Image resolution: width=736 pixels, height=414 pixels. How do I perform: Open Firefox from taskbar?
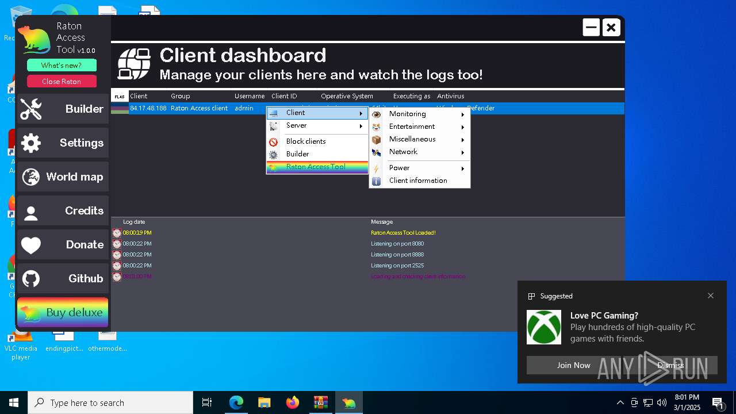click(293, 402)
